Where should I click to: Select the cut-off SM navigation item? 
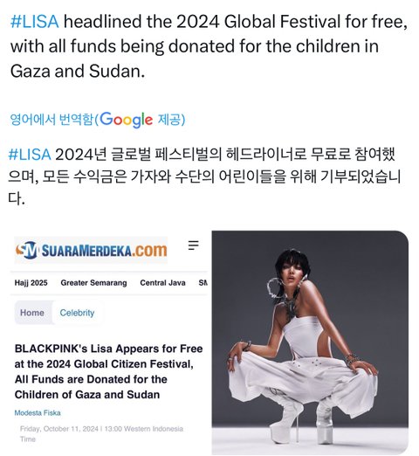[203, 283]
